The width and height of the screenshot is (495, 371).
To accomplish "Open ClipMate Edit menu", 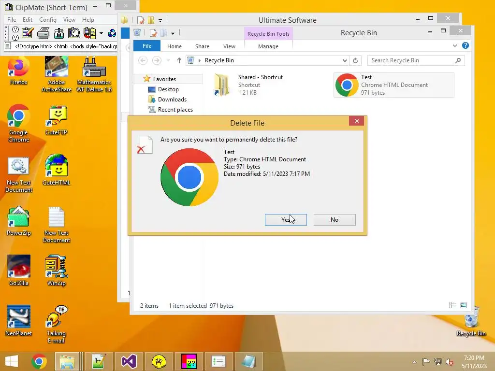I will point(28,19).
